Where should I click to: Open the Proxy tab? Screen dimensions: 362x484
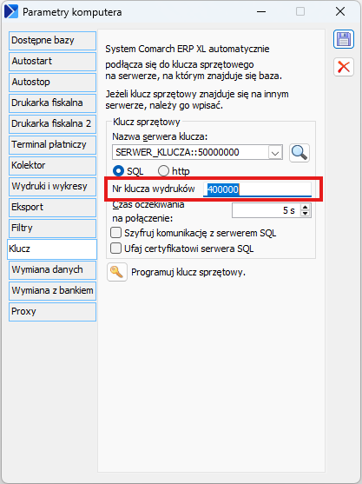click(x=52, y=311)
